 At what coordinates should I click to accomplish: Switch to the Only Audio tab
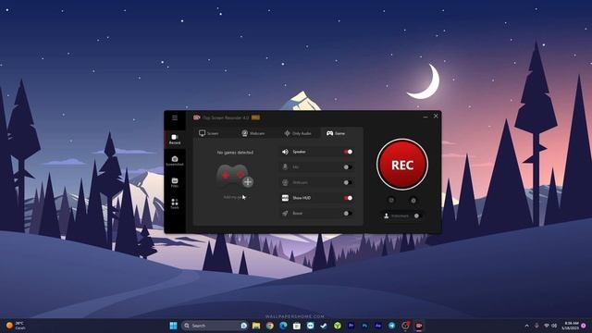[298, 133]
